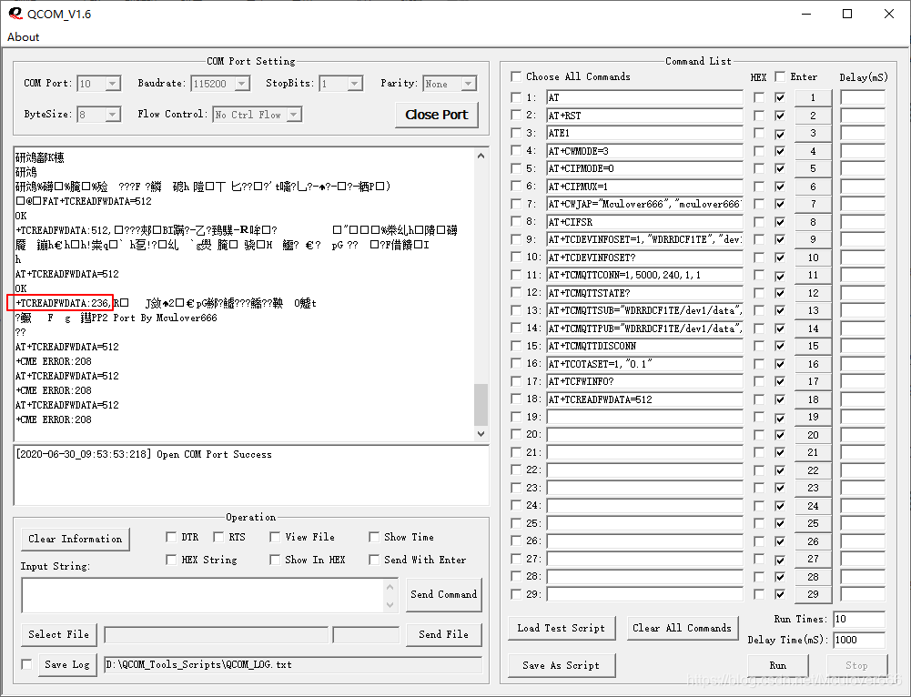Image resolution: width=911 pixels, height=697 pixels.
Task: Uncheck Enter checkbox for command 5
Action: coord(780,168)
